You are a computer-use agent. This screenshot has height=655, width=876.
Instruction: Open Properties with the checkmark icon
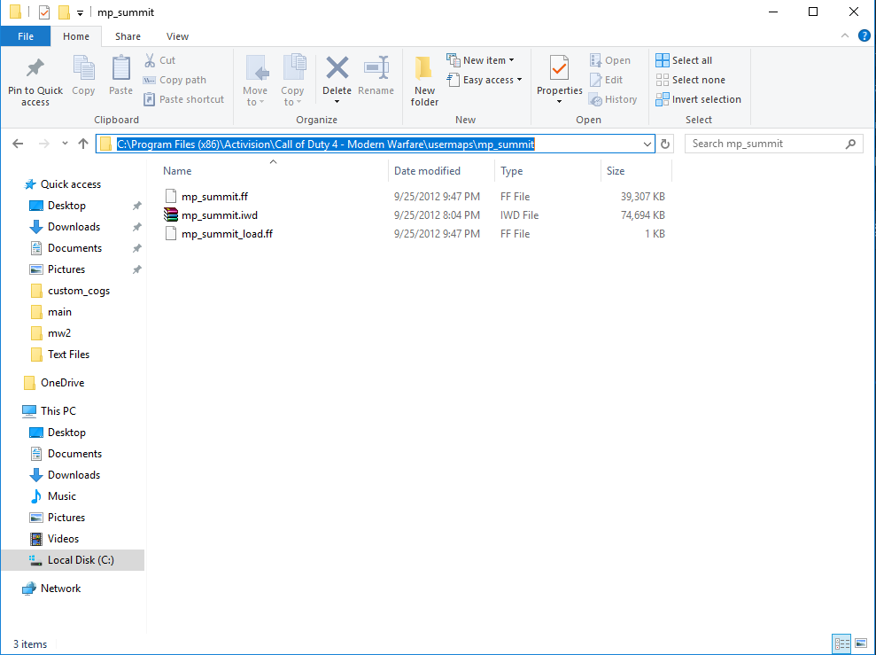pos(559,68)
